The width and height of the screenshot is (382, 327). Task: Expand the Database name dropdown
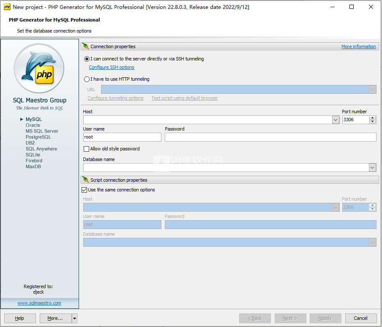click(x=372, y=168)
